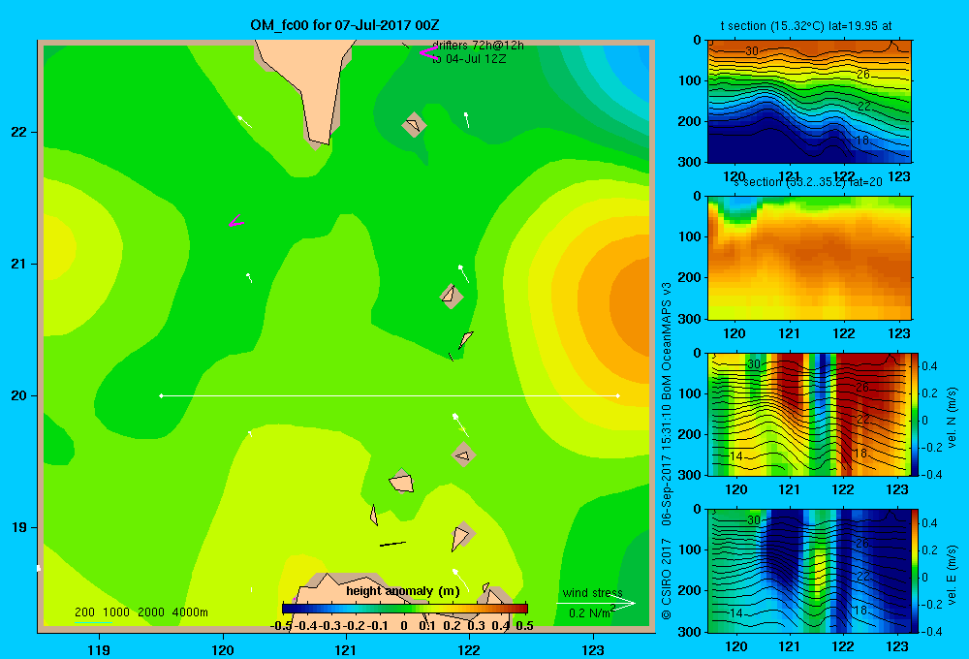969x659 pixels.
Task: Click the map title OM_fc00 for 07-Jul-2017 00Z
Action: [344, 25]
